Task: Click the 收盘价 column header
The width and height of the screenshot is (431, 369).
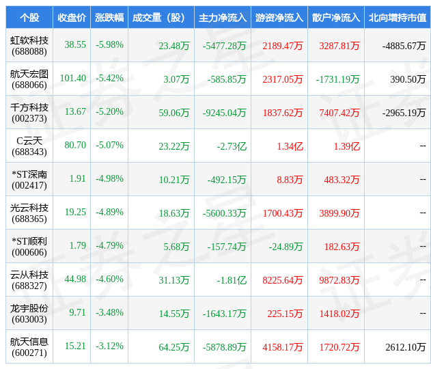Action: click(72, 18)
